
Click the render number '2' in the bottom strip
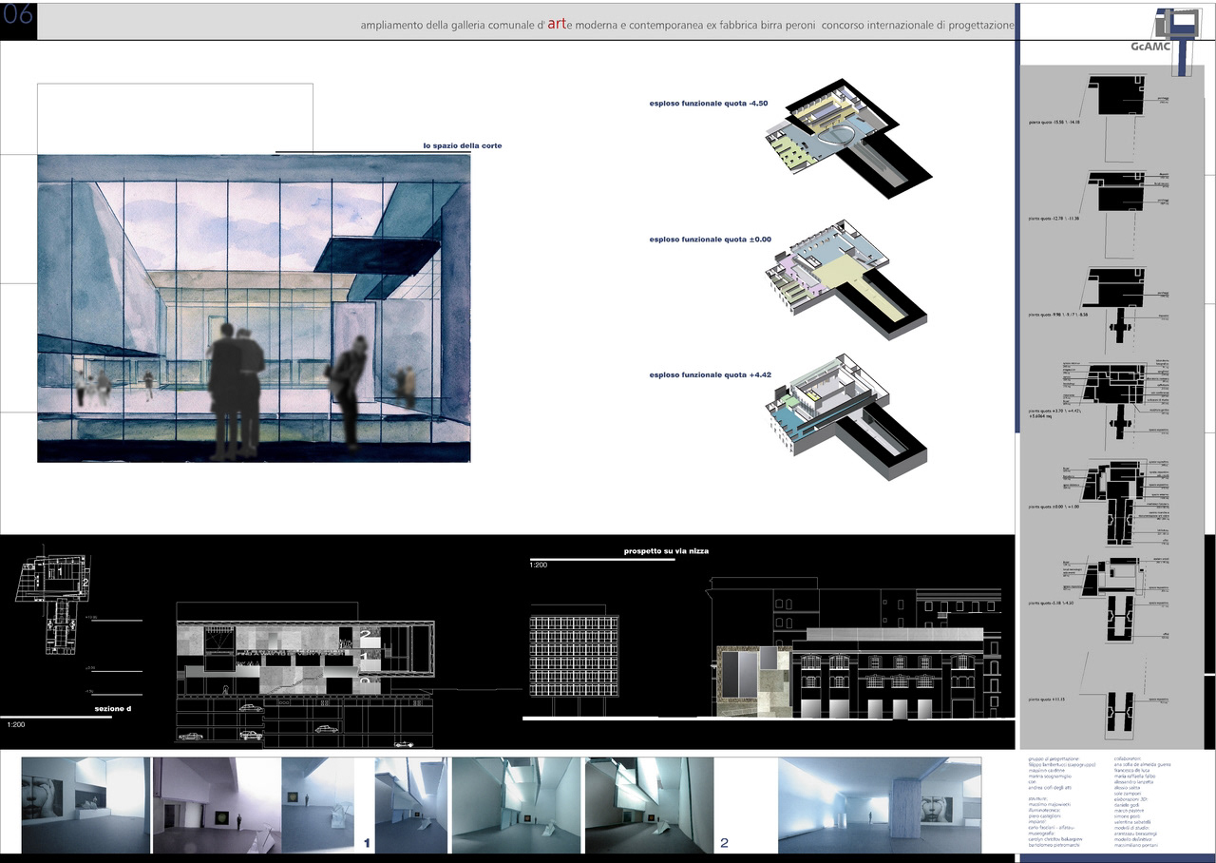tap(725, 843)
